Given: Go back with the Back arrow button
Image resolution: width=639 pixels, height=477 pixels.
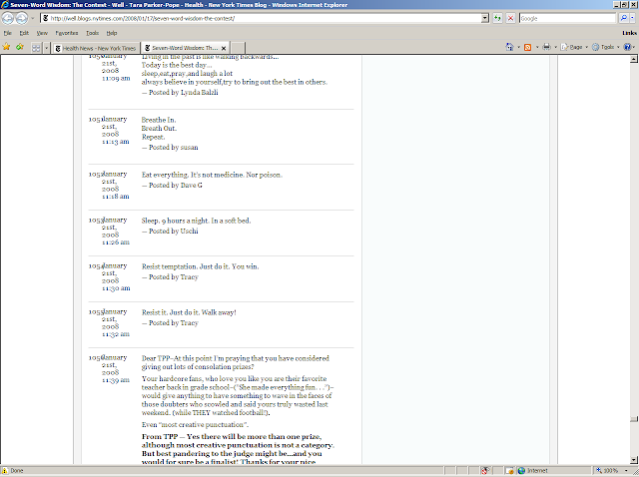Looking at the screenshot, I should click(x=8, y=18).
